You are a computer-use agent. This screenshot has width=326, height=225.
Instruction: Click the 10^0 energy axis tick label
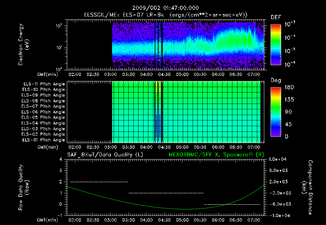[59, 69]
